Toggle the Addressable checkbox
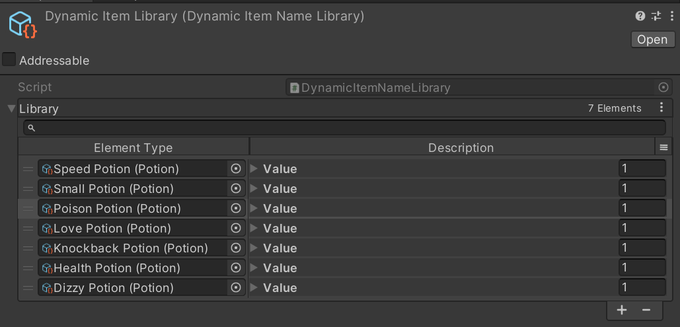This screenshot has height=327, width=680. 9,60
